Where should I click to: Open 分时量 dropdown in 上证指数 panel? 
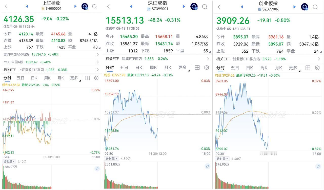[x=9, y=161]
